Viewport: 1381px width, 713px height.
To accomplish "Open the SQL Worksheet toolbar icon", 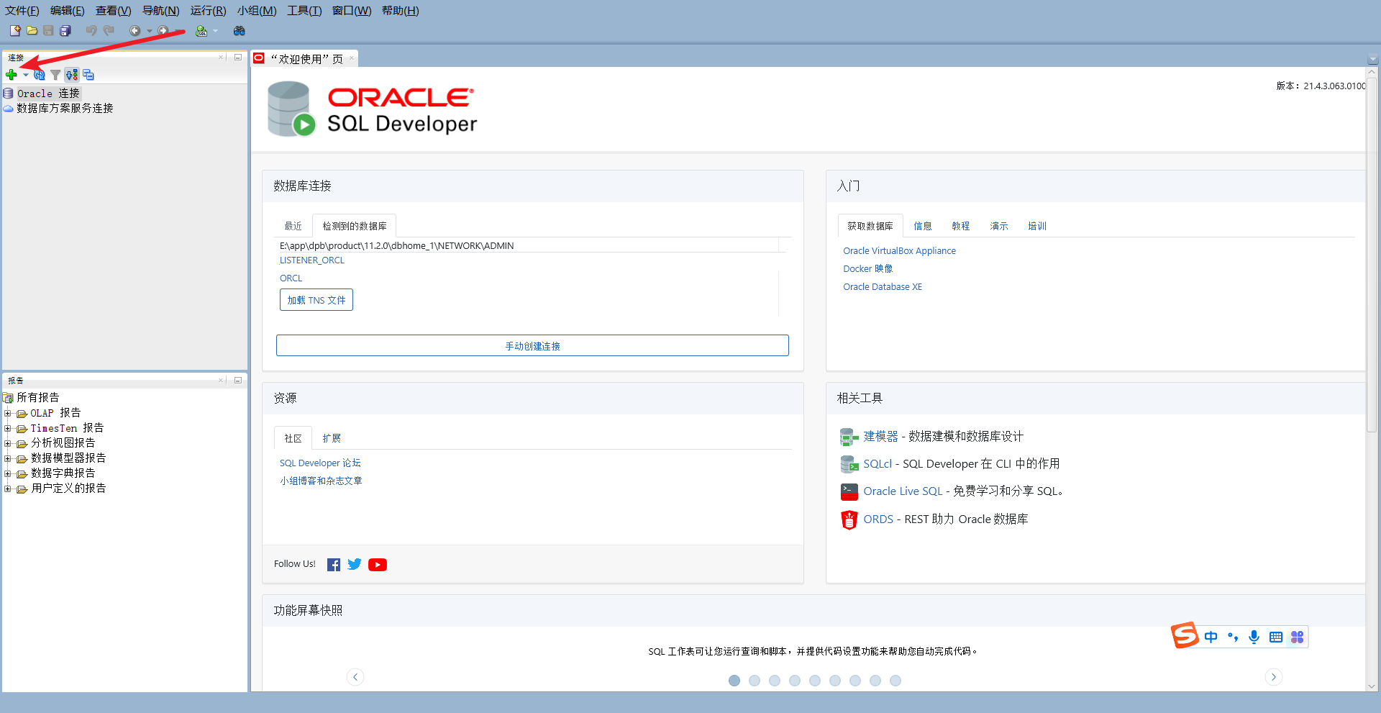I will (201, 31).
